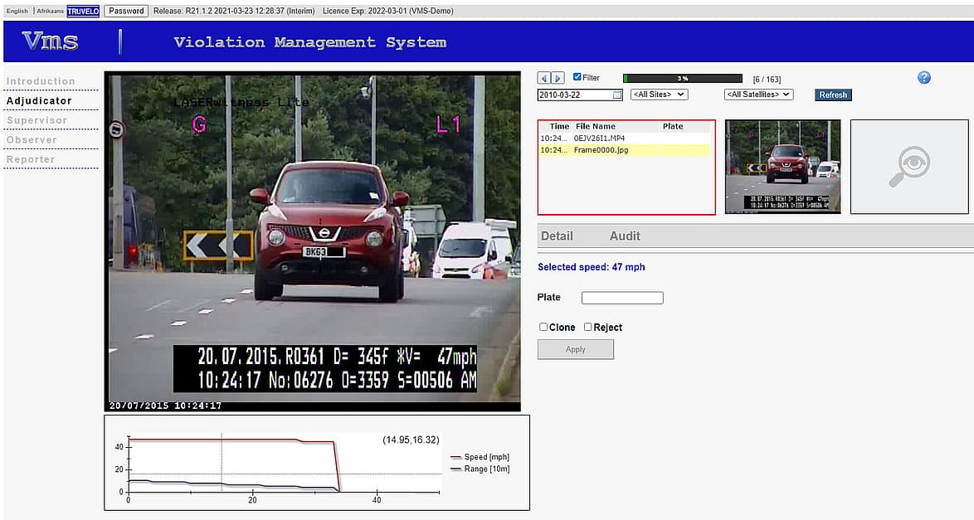Go to the previous violation record
Screen dimensions: 974x520
544,78
